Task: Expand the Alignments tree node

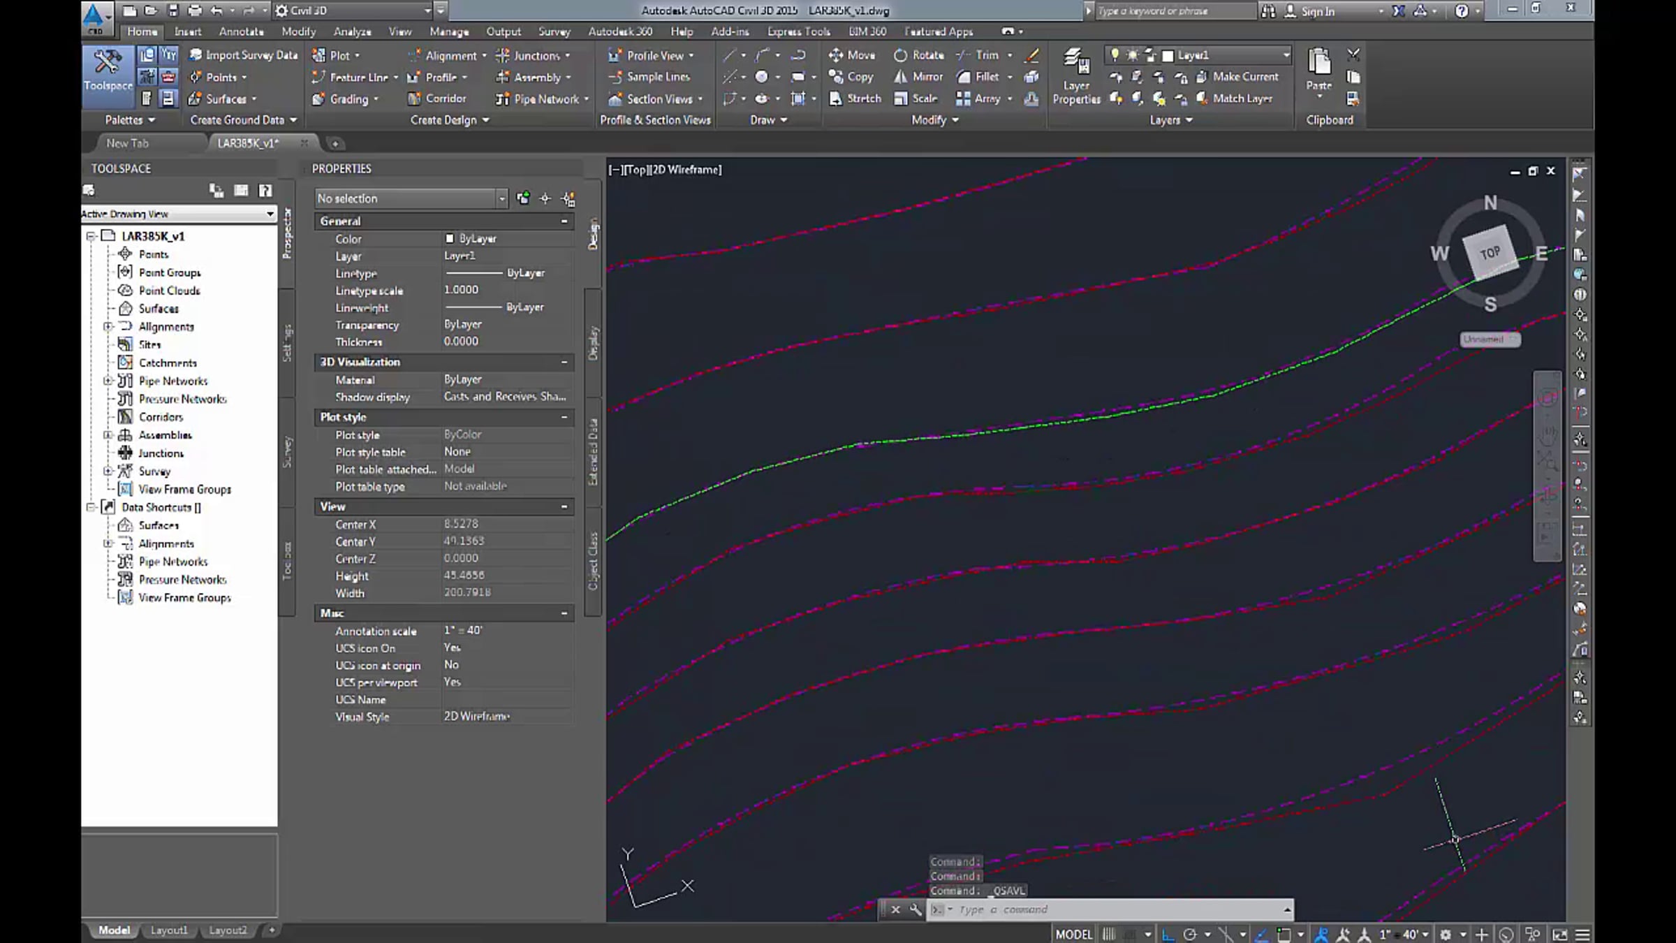Action: [x=108, y=326]
